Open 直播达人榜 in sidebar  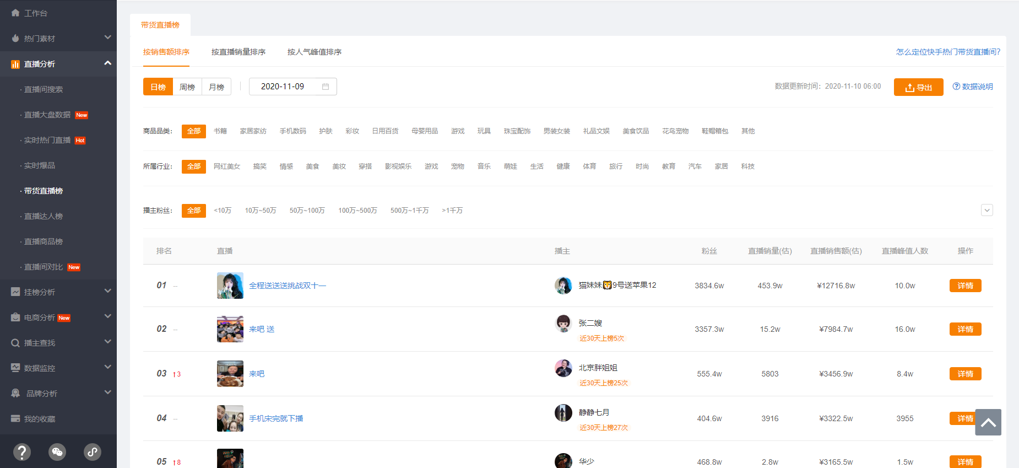(44, 216)
